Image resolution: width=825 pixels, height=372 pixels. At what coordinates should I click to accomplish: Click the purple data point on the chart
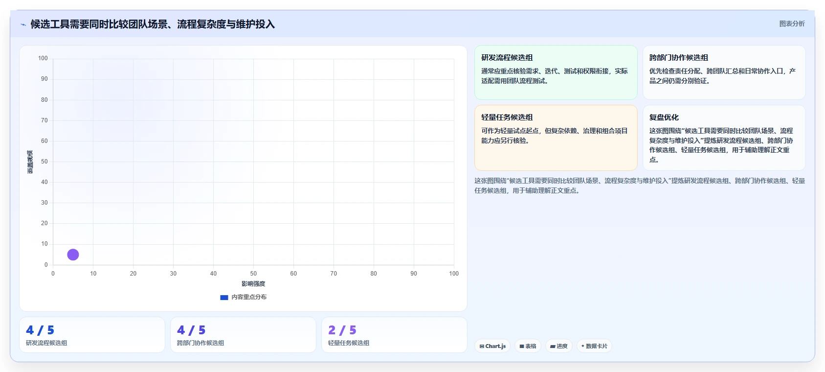point(73,255)
